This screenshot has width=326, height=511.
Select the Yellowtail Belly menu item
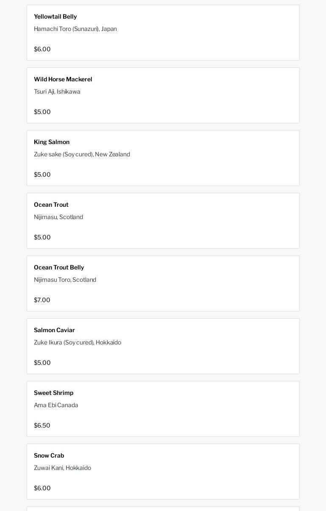pos(163,33)
